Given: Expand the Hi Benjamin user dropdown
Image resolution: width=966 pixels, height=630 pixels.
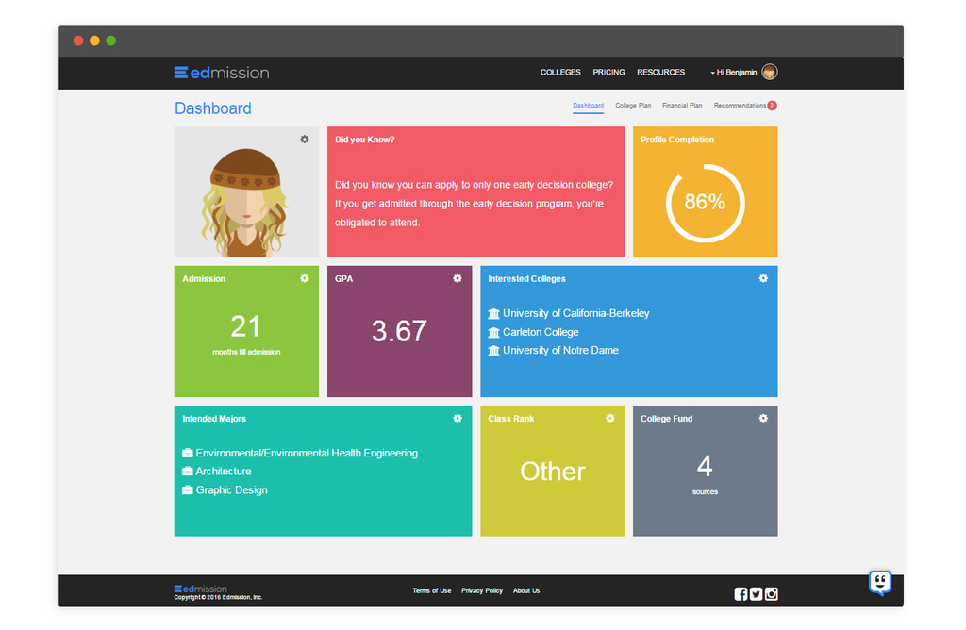Looking at the screenshot, I should pyautogui.click(x=734, y=72).
